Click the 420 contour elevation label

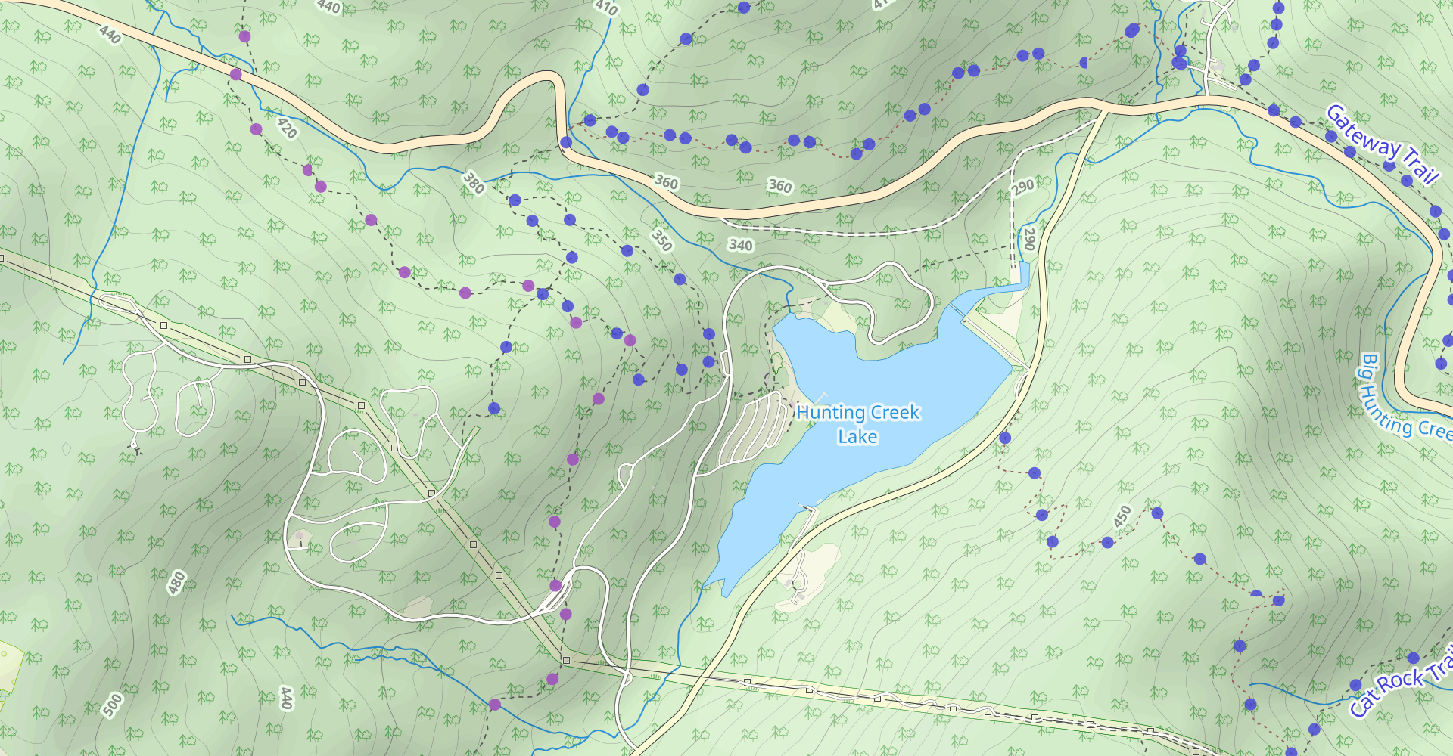[x=287, y=128]
